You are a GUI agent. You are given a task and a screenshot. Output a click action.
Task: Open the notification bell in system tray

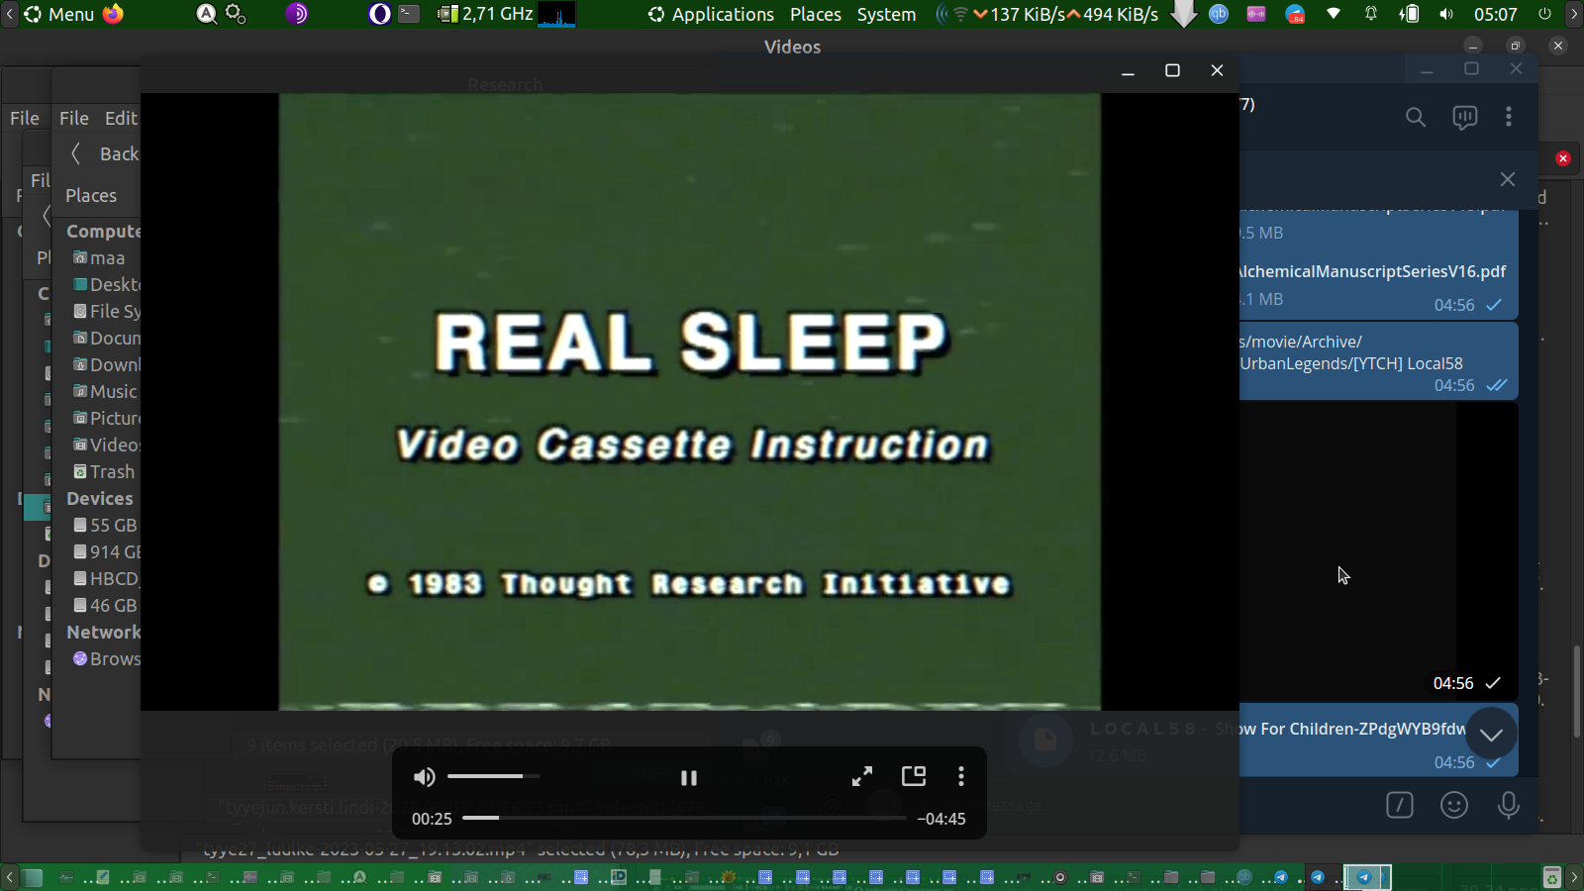point(1371,14)
